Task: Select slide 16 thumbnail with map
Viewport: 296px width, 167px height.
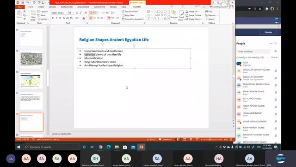Action: click(x=31, y=80)
